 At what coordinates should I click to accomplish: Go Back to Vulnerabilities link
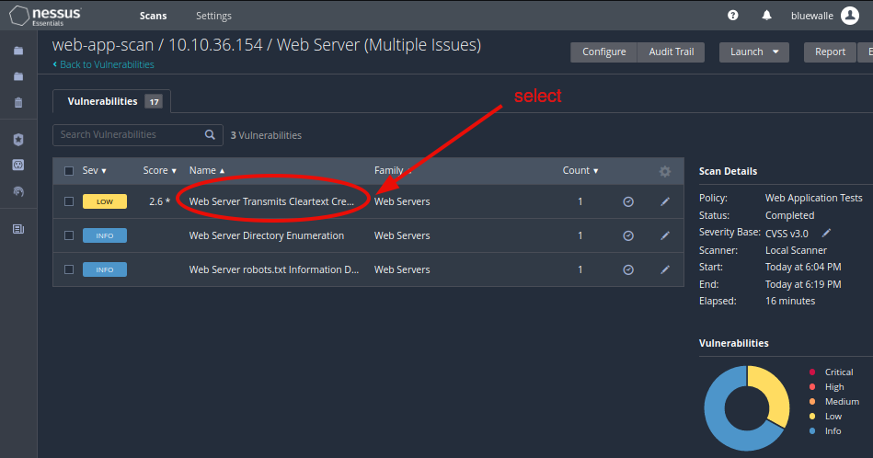click(x=104, y=64)
